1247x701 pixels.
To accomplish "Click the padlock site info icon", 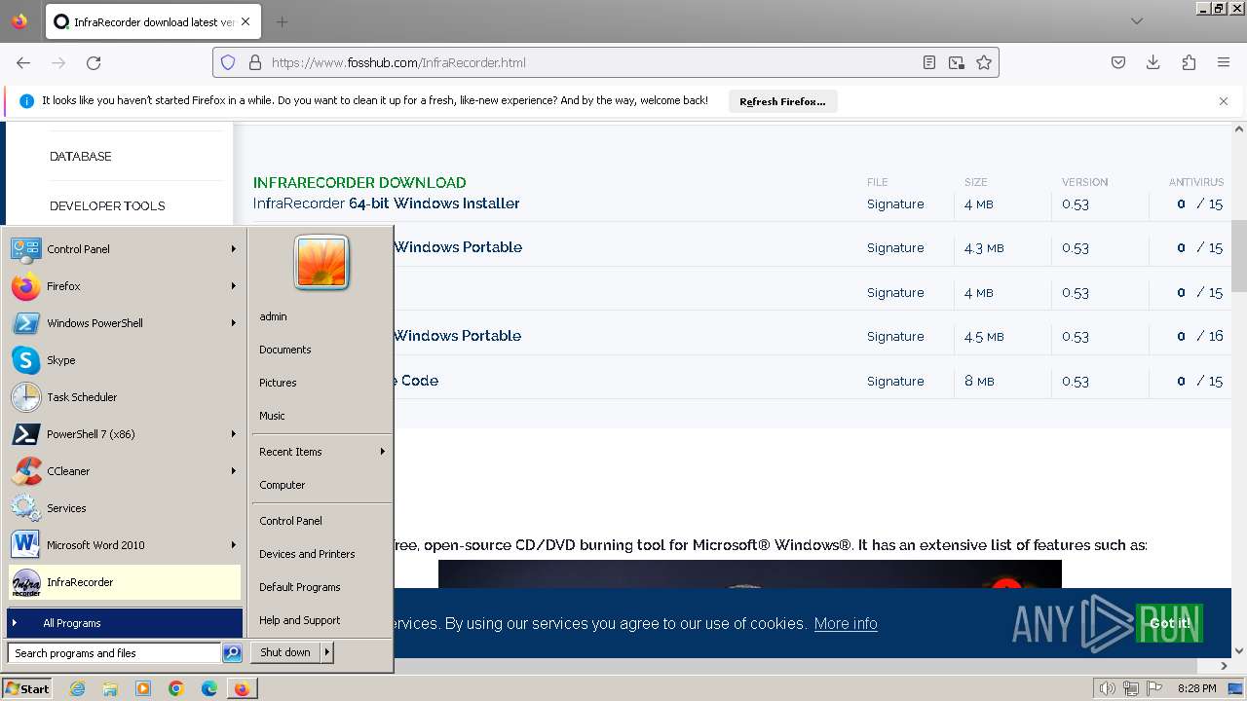I will tap(255, 62).
